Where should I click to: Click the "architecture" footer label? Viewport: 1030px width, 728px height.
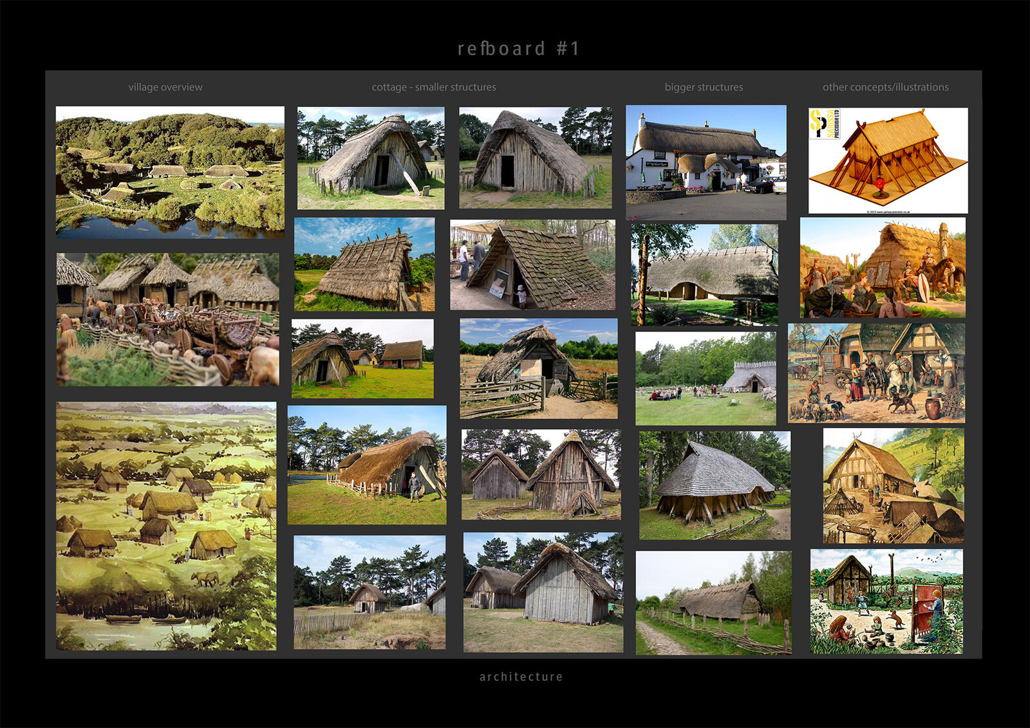(x=521, y=677)
